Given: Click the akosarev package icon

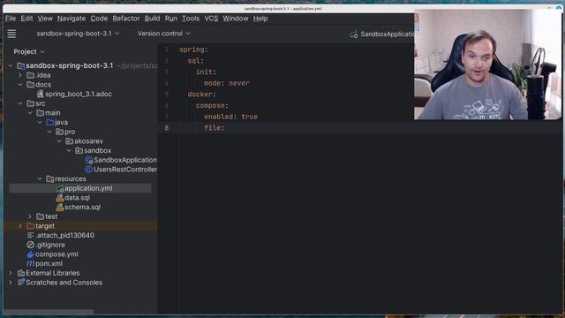Looking at the screenshot, I should tap(70, 141).
